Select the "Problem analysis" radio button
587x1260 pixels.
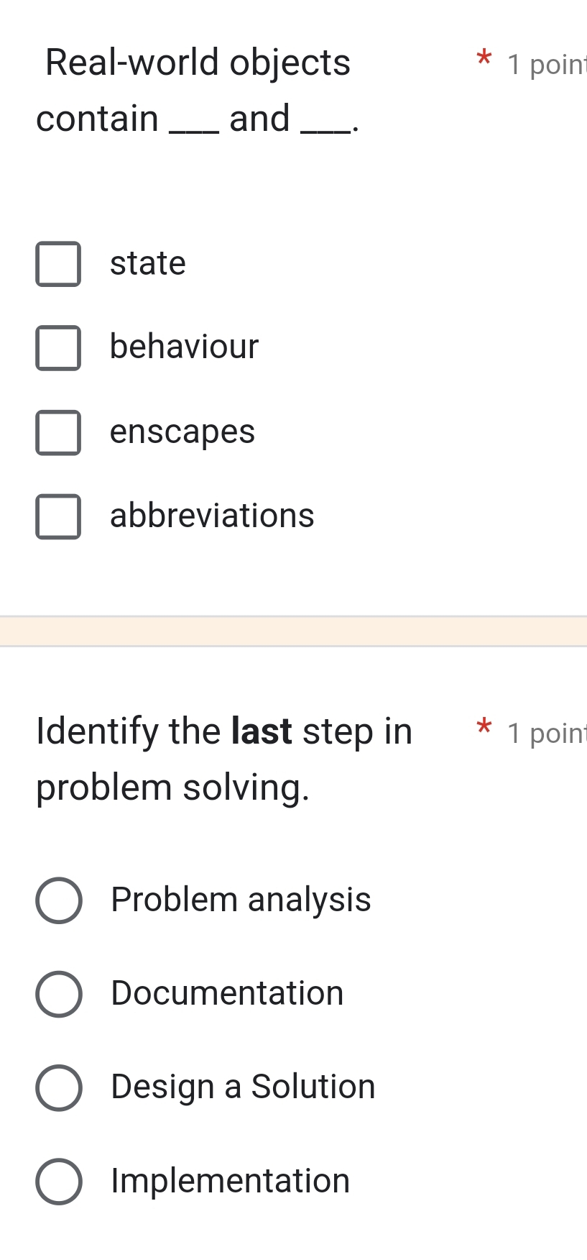60,900
